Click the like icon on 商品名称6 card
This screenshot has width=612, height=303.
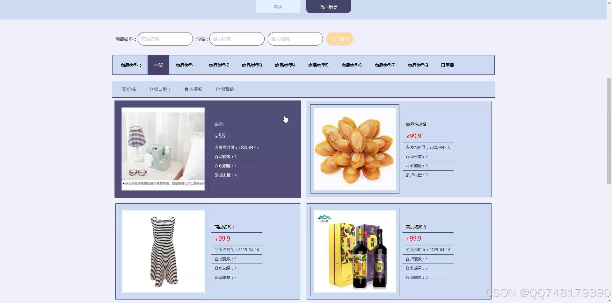pos(407,259)
